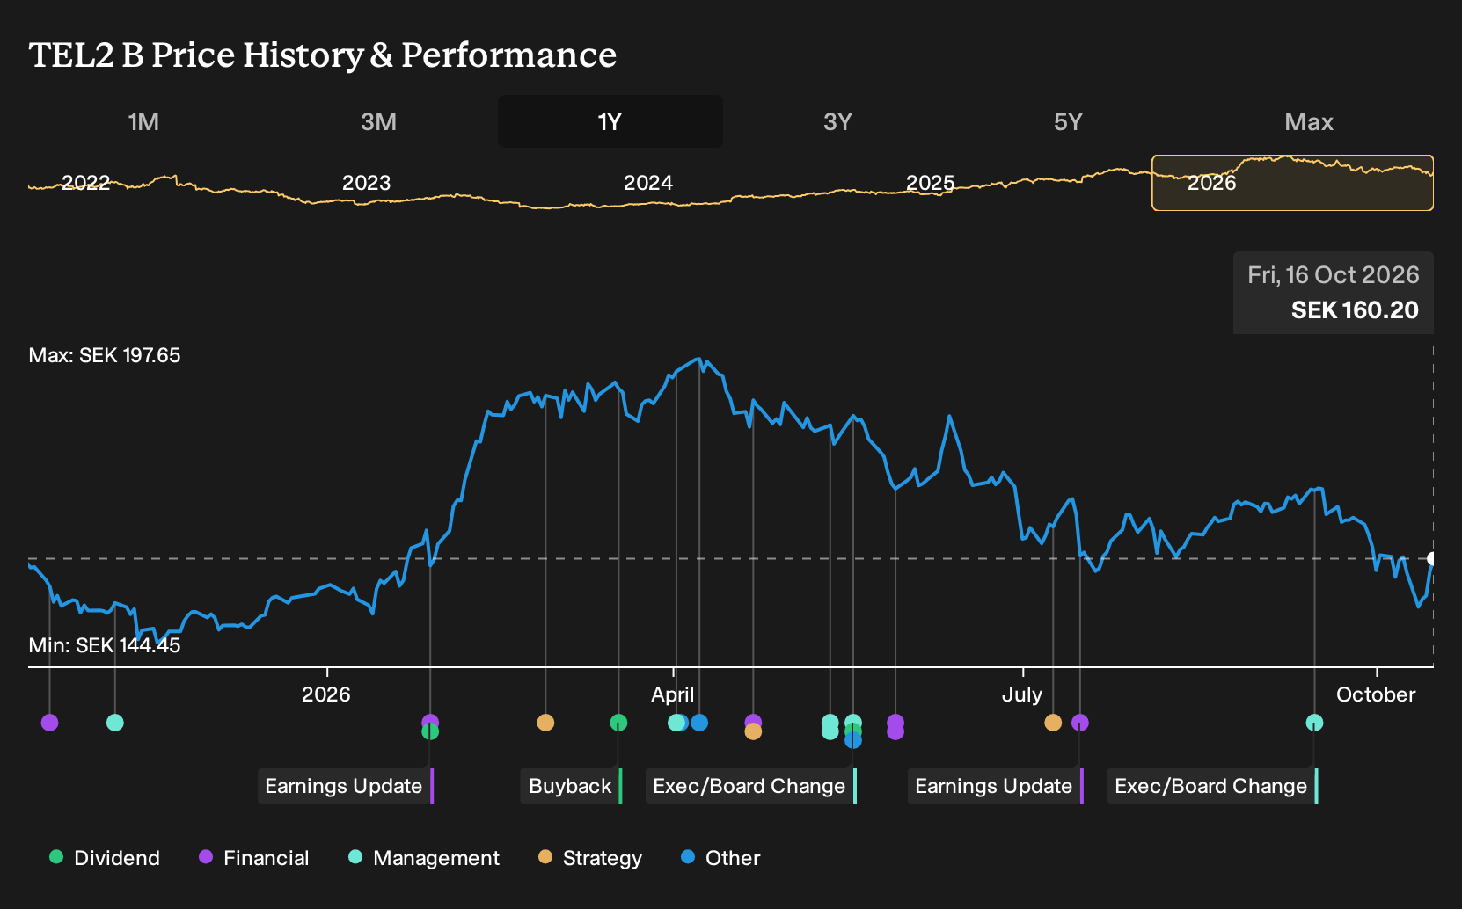Show the Max price history range
This screenshot has width=1462, height=909.
1309,121
